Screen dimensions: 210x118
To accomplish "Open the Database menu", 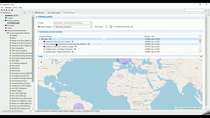I will coord(8,8).
